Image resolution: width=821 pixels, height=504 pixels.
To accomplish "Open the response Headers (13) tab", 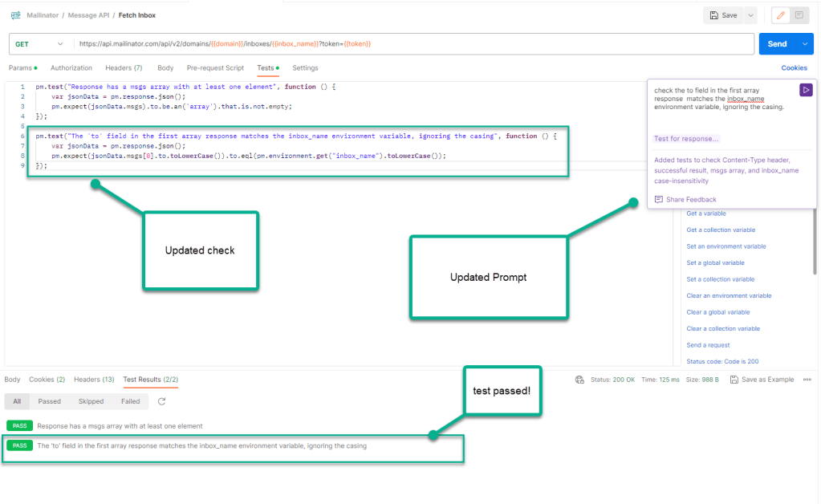I will [x=94, y=380].
